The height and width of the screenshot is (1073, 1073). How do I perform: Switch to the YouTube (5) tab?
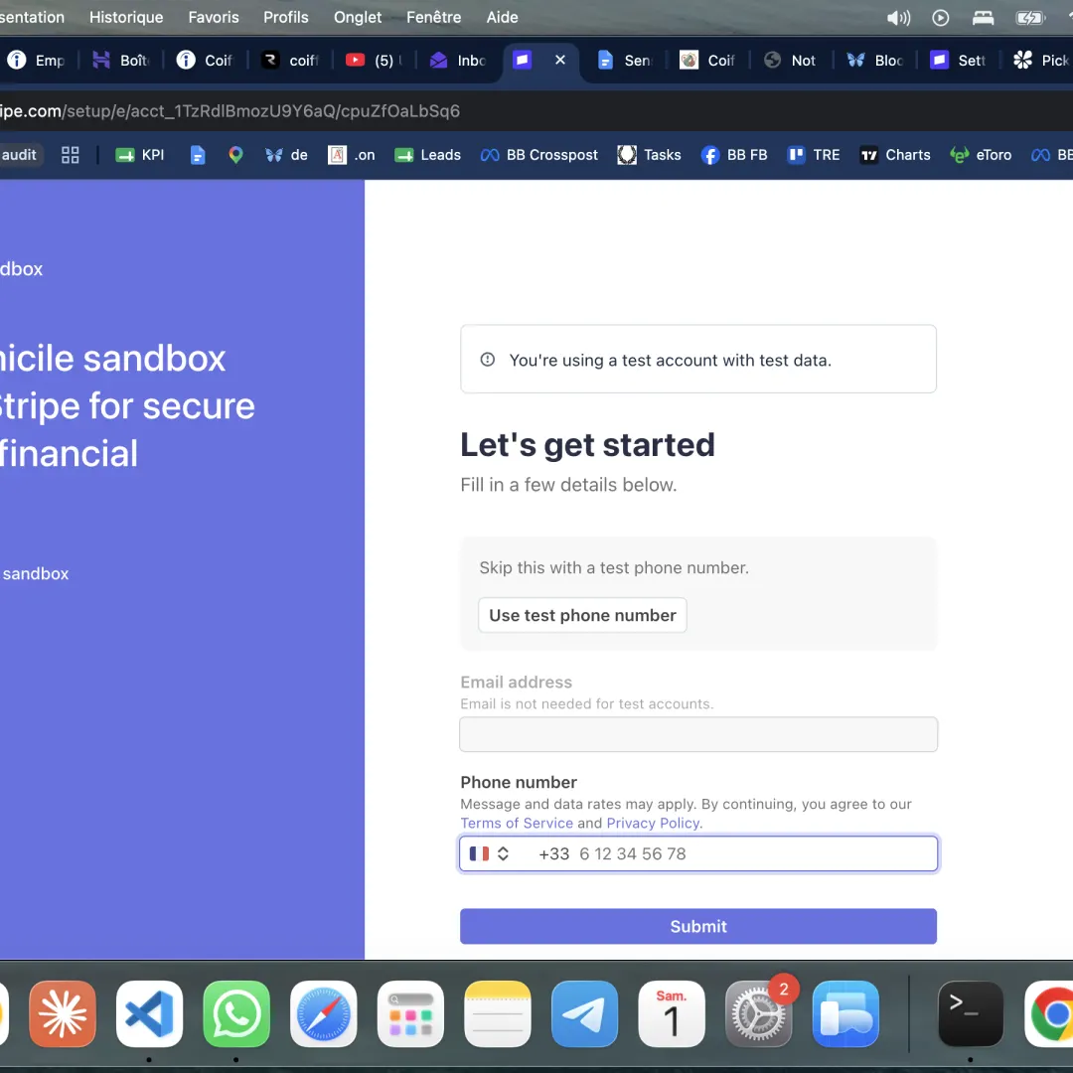(374, 61)
